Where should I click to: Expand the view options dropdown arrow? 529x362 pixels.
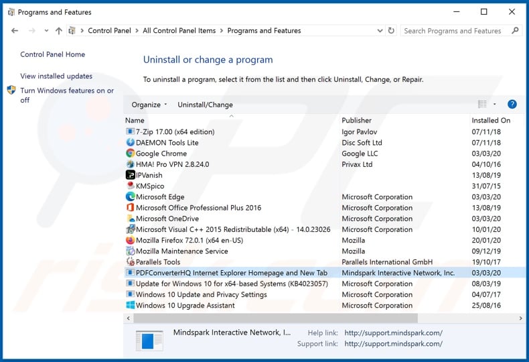pyautogui.click(x=495, y=105)
